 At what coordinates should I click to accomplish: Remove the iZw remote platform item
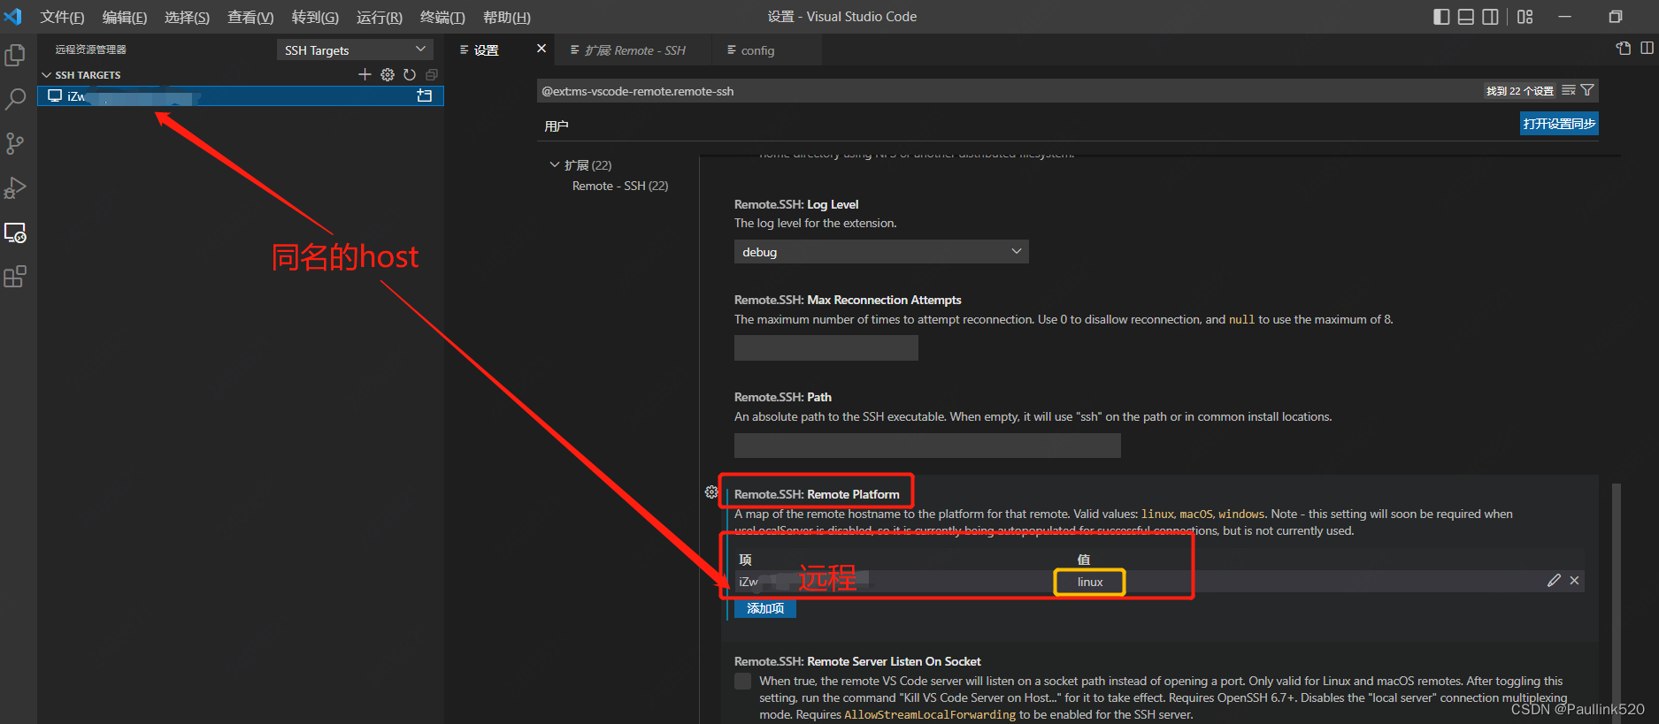1574,580
